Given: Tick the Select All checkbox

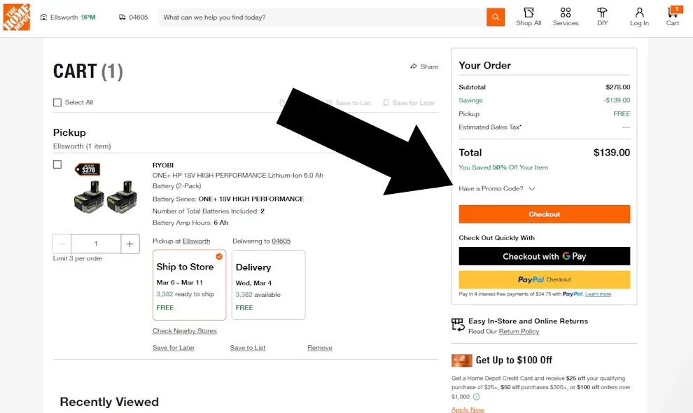Looking at the screenshot, I should 57,103.
